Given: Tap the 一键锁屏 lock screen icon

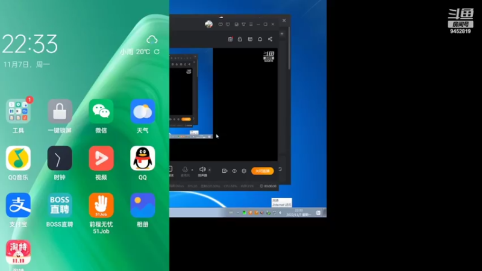Looking at the screenshot, I should [x=60, y=111].
